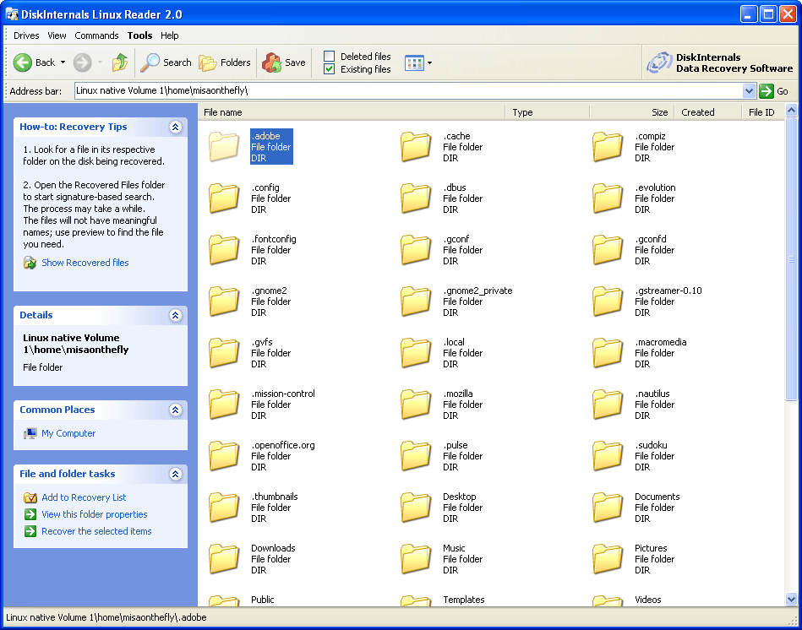Toggle the Folders pane icon
The image size is (802, 630).
pos(208,62)
